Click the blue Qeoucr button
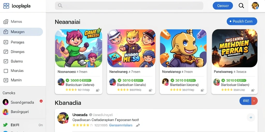This screenshot has height=132, width=265. coord(223,6)
